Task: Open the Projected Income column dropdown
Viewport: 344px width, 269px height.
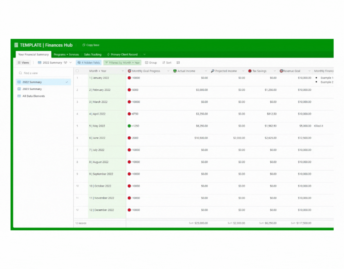Action: point(243,71)
